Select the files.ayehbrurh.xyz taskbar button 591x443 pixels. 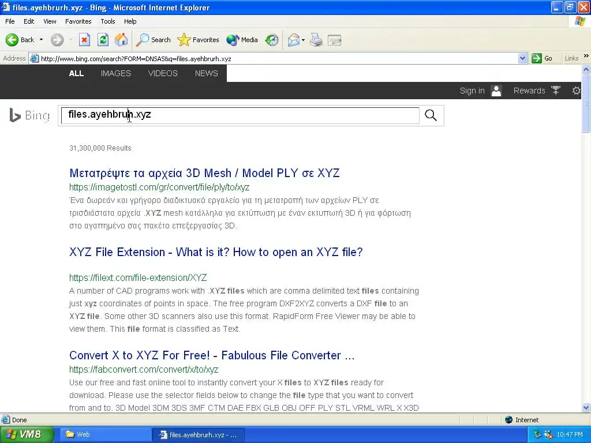point(199,435)
